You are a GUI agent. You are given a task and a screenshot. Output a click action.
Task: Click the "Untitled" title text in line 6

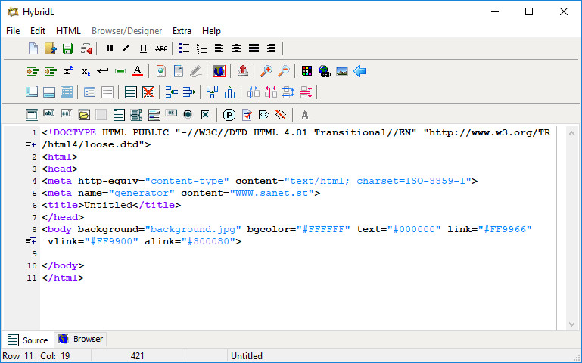pyautogui.click(x=108, y=205)
